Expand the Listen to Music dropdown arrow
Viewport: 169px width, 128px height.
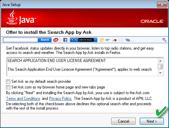coord(96,40)
